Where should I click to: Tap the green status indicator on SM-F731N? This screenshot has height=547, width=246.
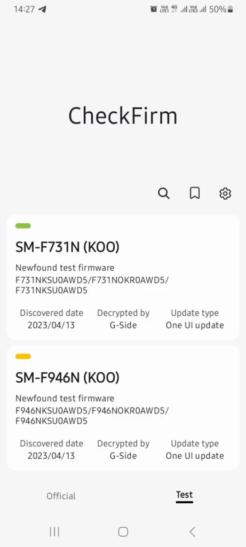(x=23, y=226)
